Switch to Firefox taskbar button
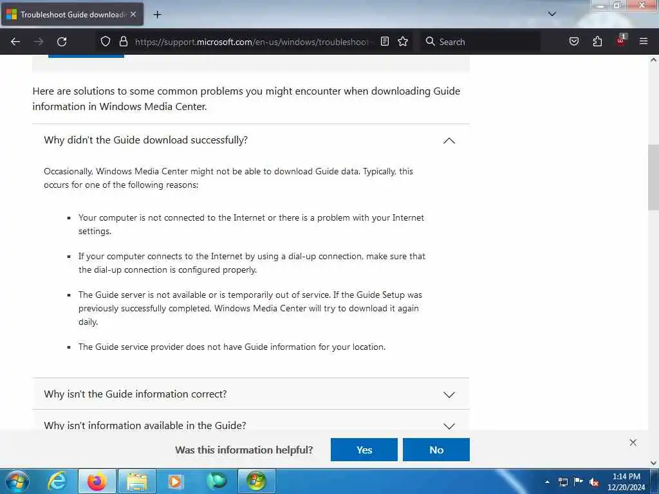This screenshot has height=494, width=659. click(97, 481)
